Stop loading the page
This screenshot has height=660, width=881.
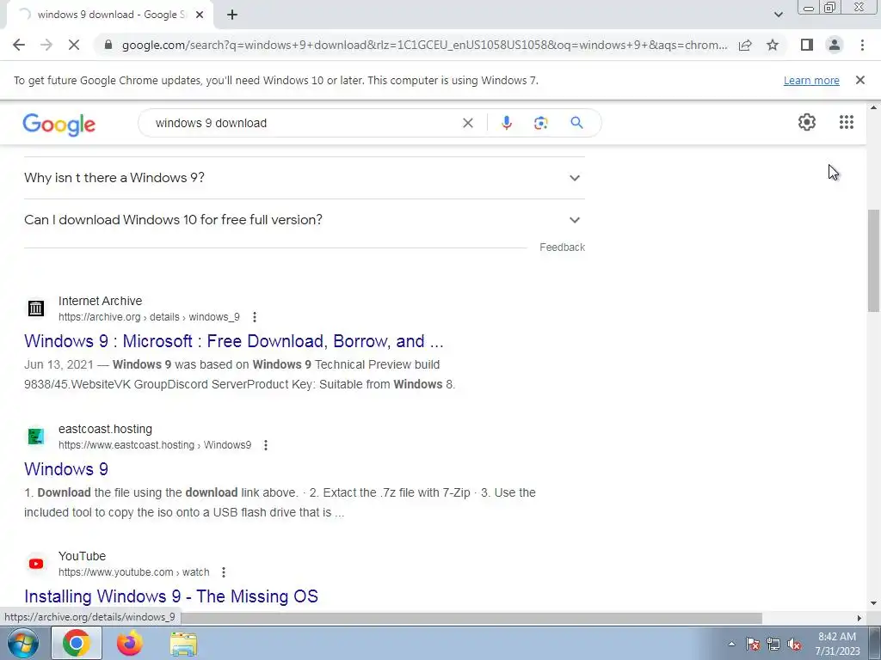point(74,45)
